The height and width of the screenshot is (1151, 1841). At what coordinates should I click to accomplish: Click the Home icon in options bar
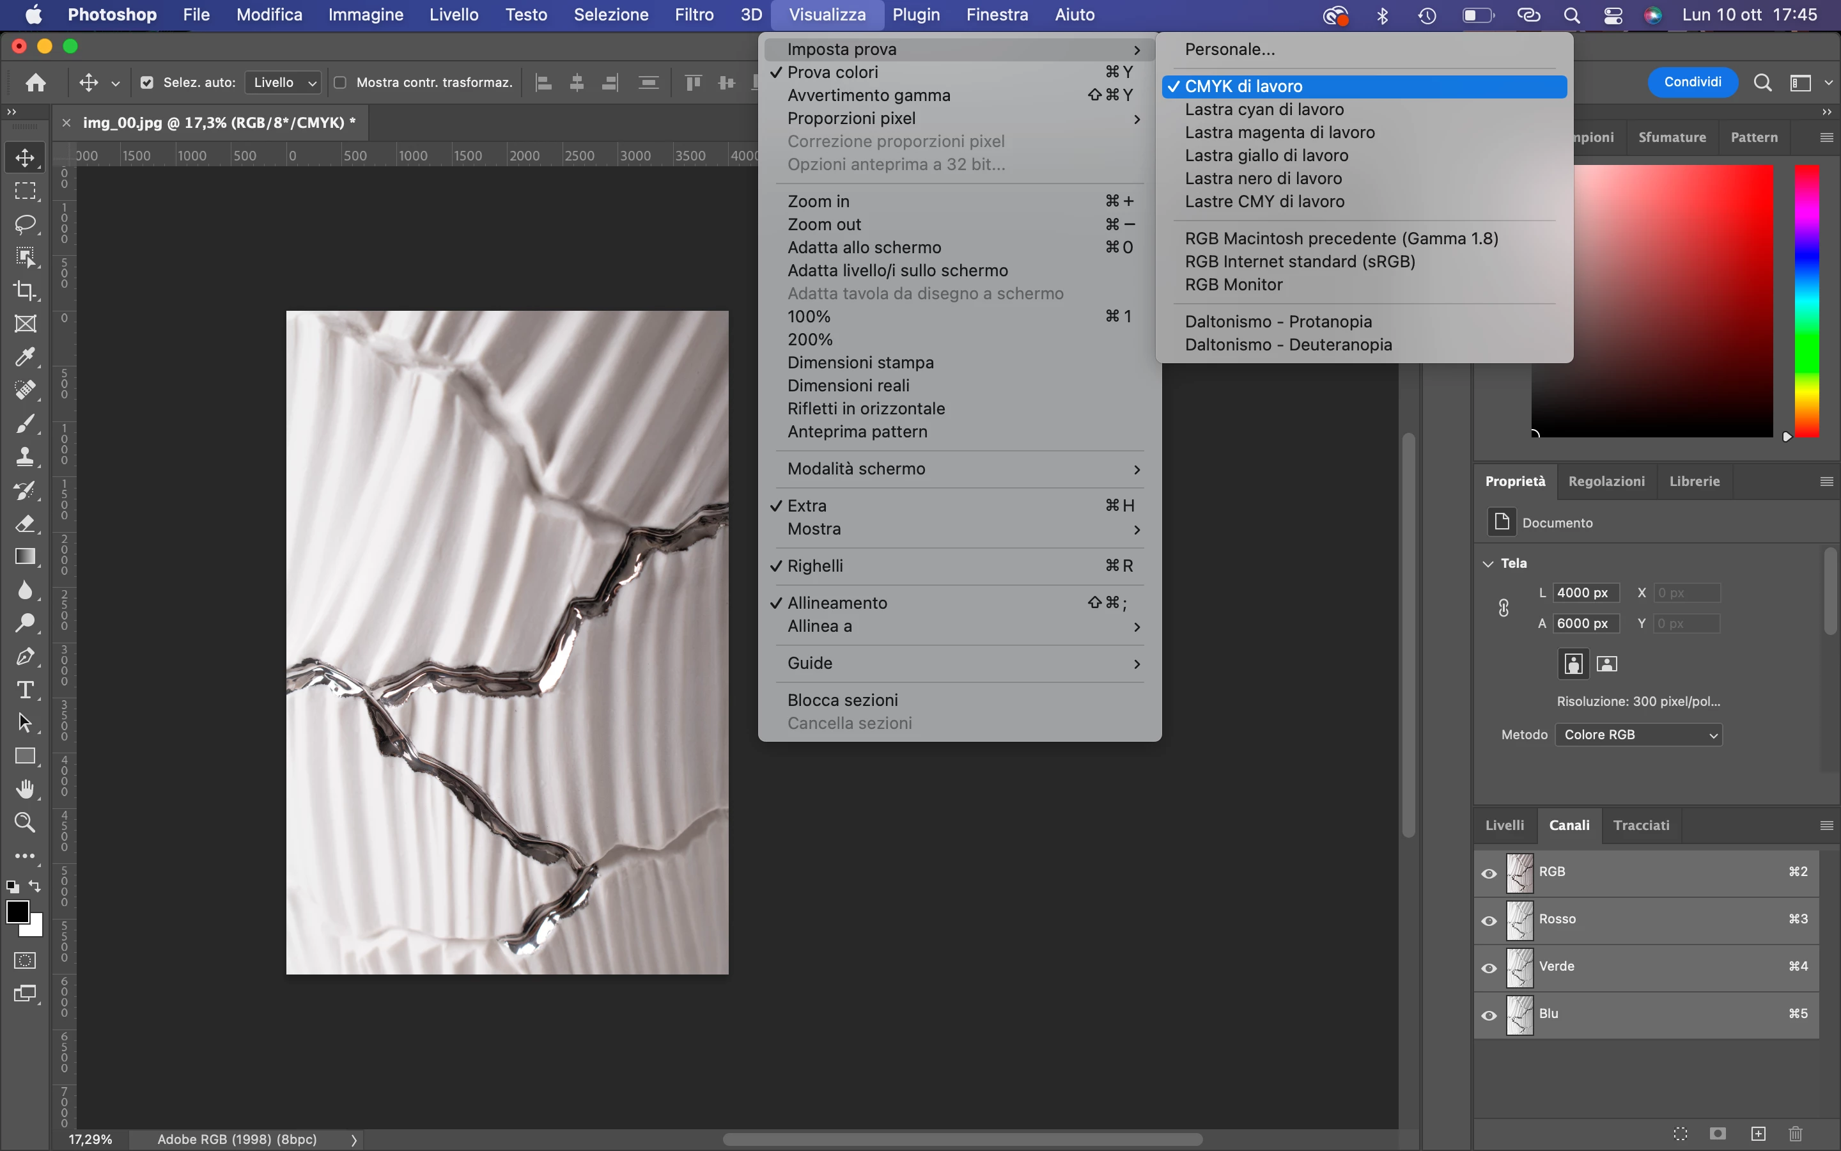(x=36, y=82)
